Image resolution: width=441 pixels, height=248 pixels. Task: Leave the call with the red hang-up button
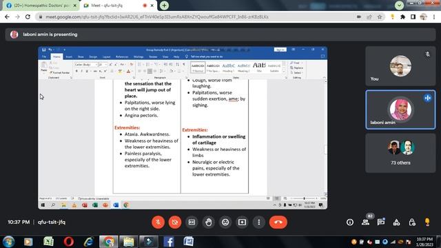click(278, 222)
